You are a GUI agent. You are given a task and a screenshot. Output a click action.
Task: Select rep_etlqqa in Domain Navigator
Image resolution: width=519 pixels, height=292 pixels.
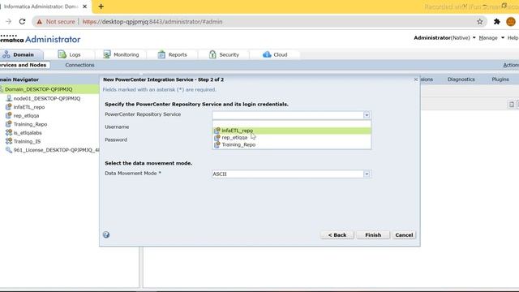click(26, 115)
